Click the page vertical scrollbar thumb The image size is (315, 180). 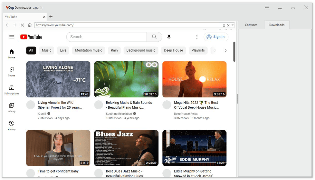click(234, 52)
